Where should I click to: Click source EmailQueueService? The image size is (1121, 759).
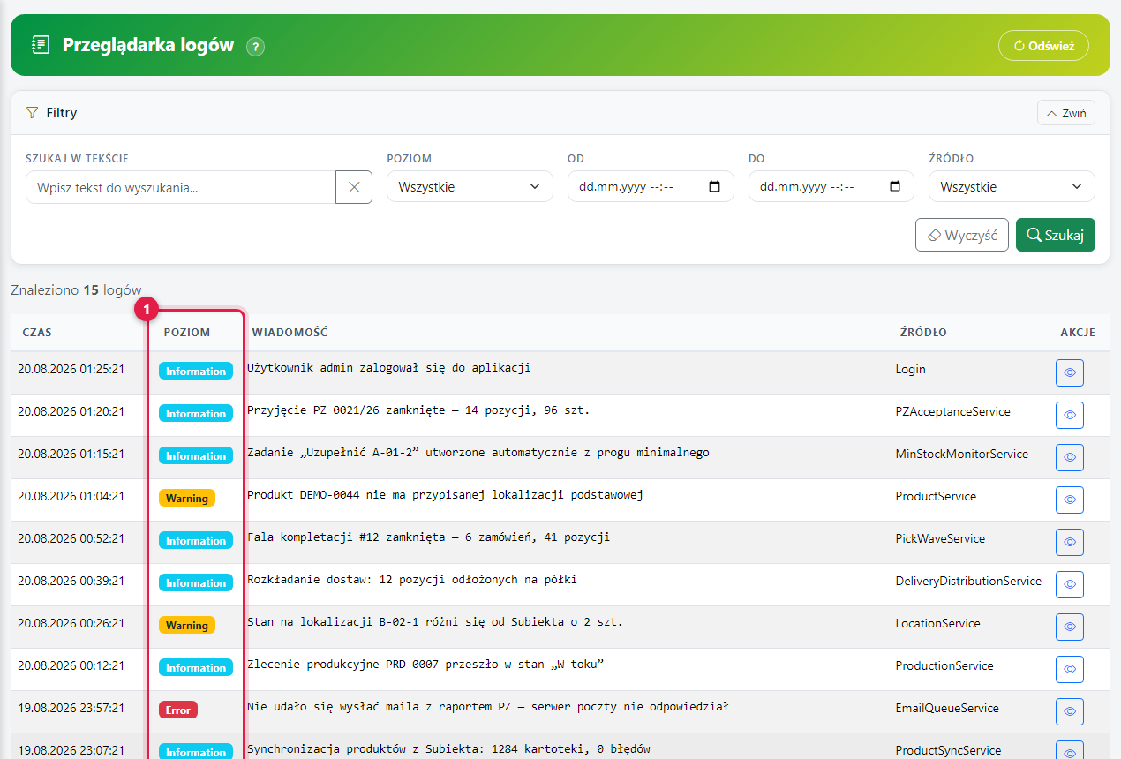(947, 708)
